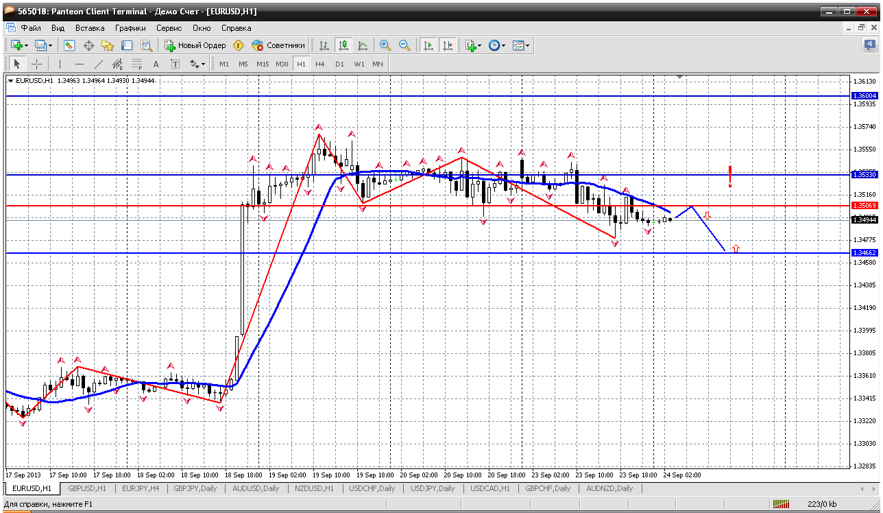Image resolution: width=883 pixels, height=513 pixels.
Task: Open the Strategy Tester icon
Action: coord(146,45)
